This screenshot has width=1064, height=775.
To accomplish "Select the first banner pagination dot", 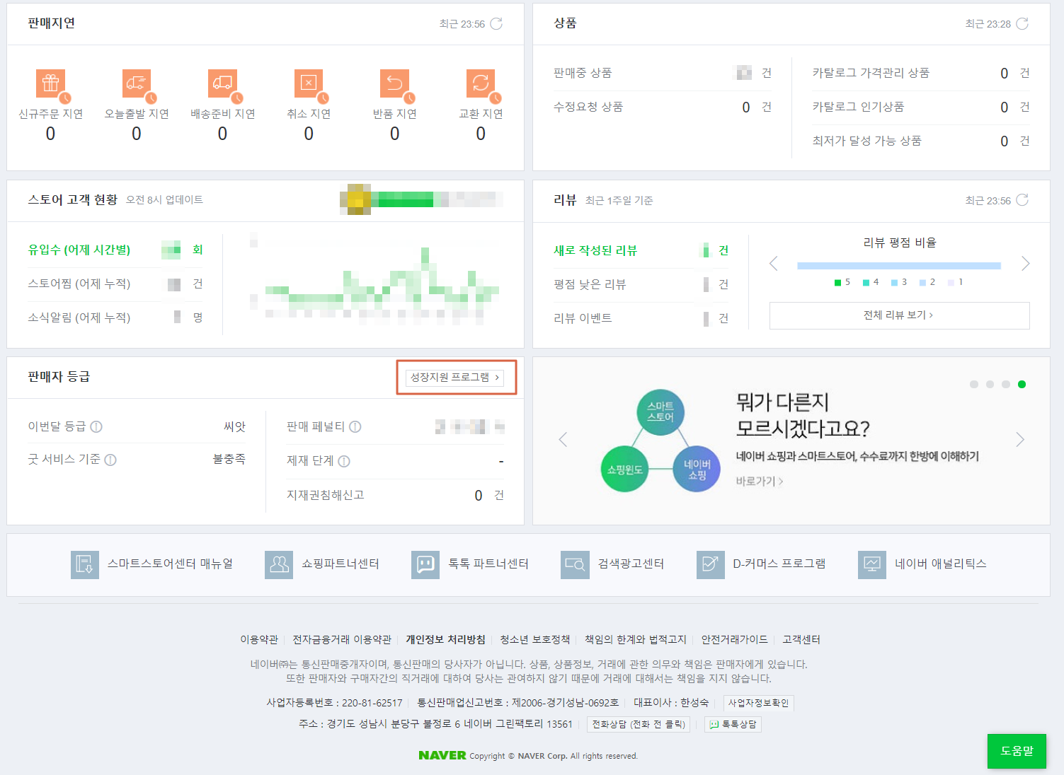I will pyautogui.click(x=974, y=384).
